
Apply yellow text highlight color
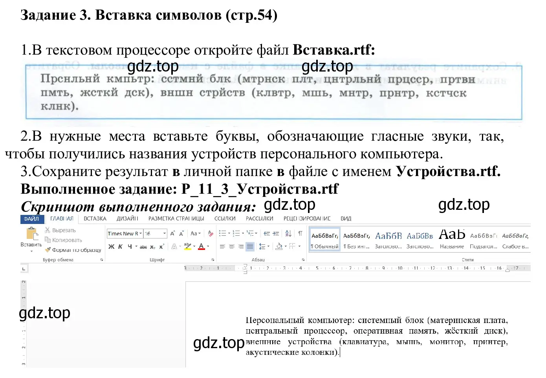[187, 247]
